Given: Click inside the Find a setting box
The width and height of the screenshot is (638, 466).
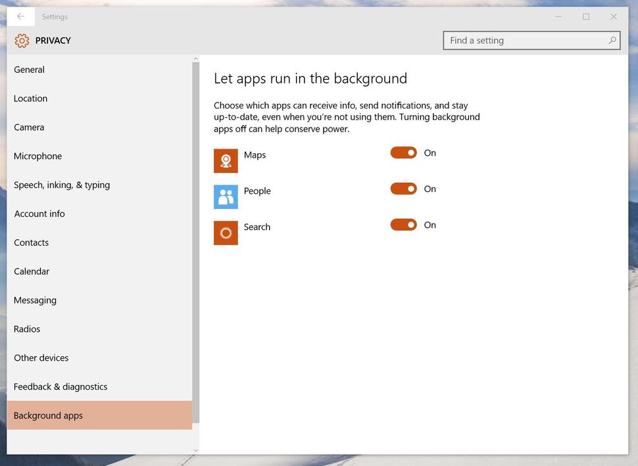Looking at the screenshot, I should coord(520,40).
